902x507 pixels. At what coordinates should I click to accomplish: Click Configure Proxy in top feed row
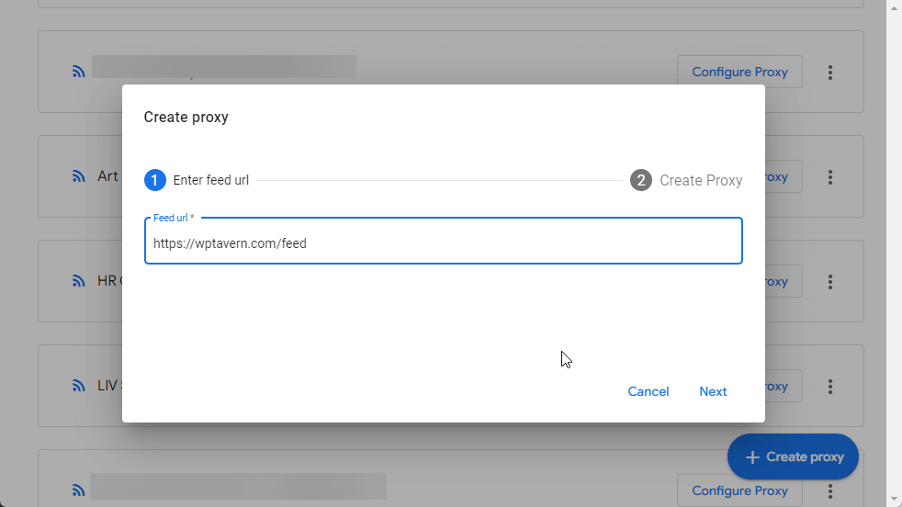[739, 72]
